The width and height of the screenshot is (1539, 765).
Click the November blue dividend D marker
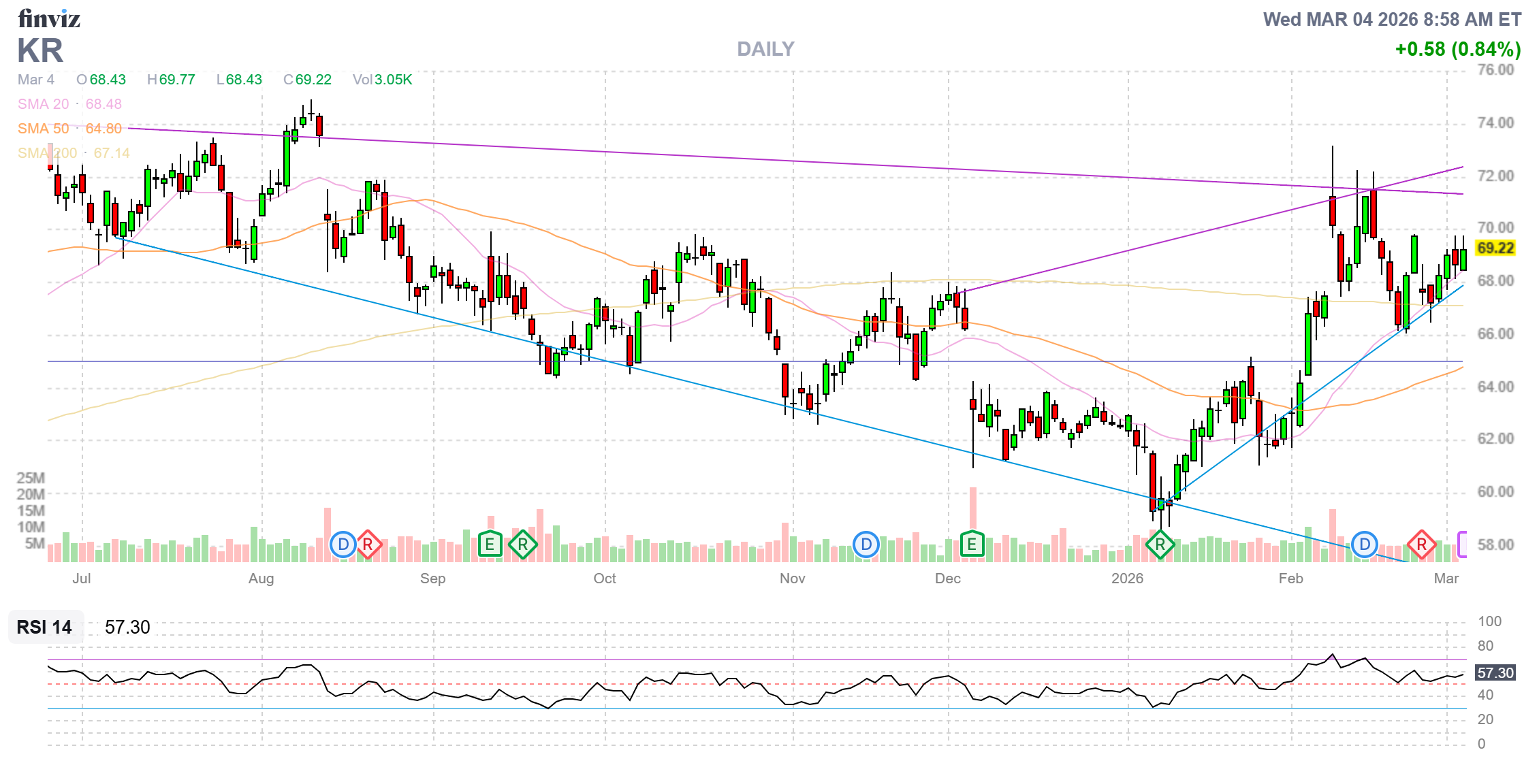(866, 544)
